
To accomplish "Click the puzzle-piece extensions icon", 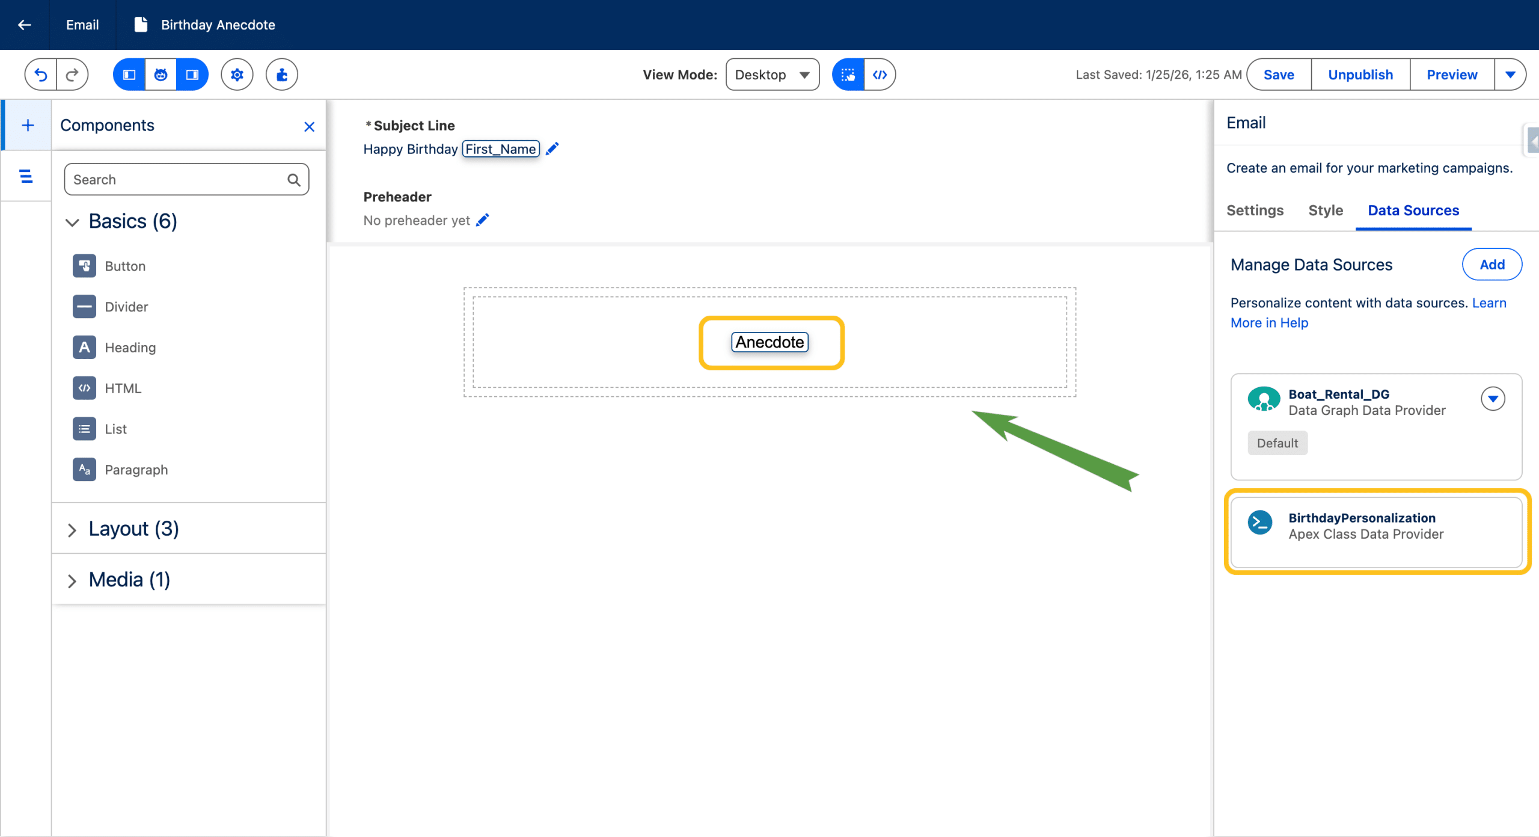I will (282, 75).
